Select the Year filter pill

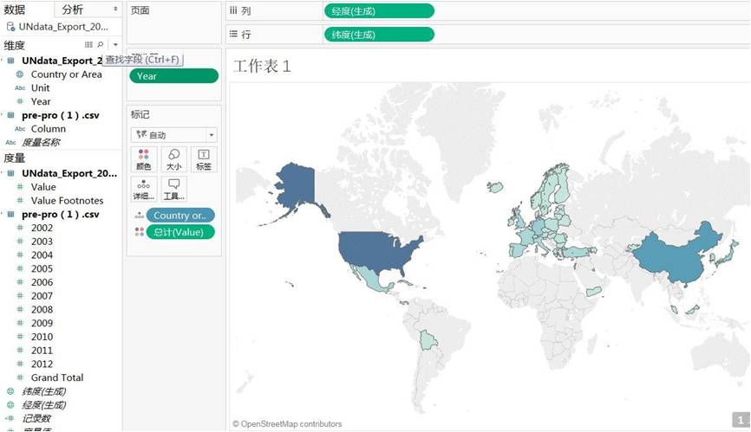[173, 76]
